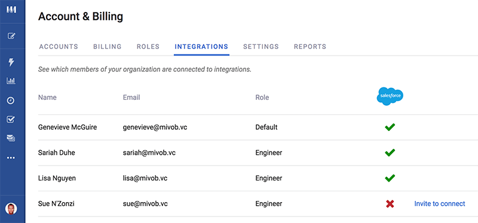This screenshot has height=223, width=478.
Task: Switch to the Roles tab
Action: click(148, 47)
